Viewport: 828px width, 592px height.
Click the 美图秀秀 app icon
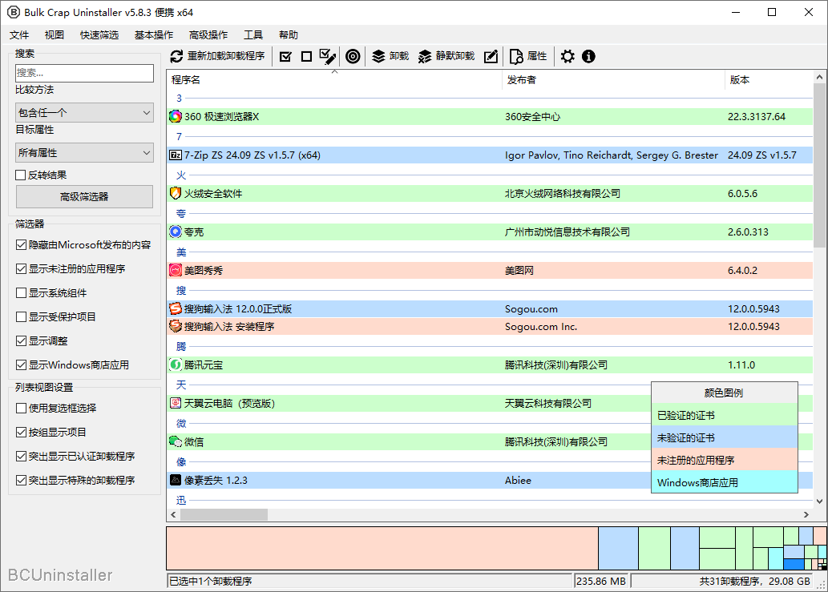click(x=176, y=270)
